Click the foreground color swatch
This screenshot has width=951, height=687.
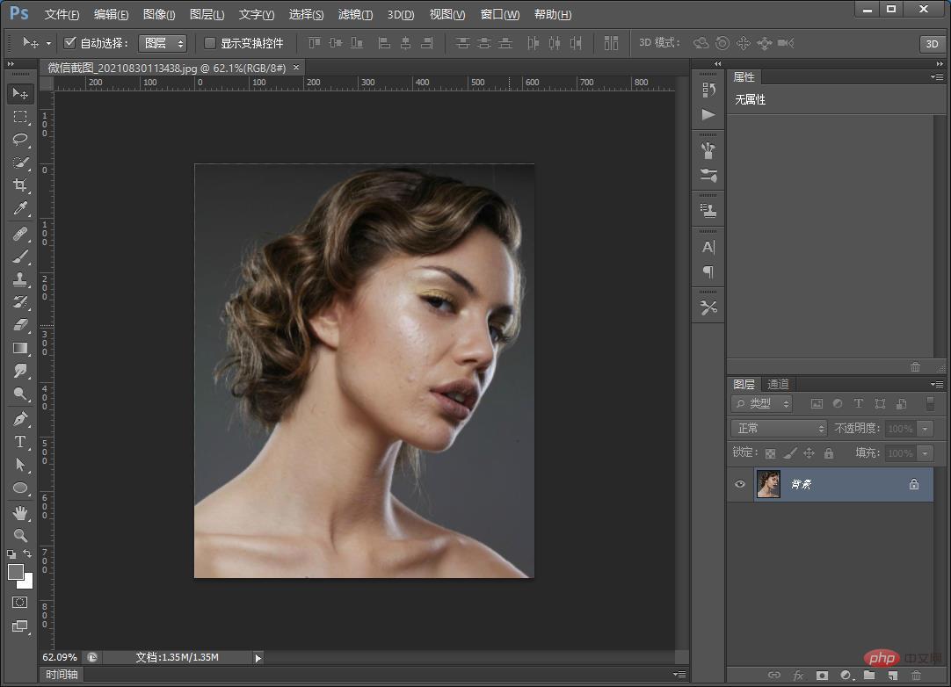[x=16, y=572]
